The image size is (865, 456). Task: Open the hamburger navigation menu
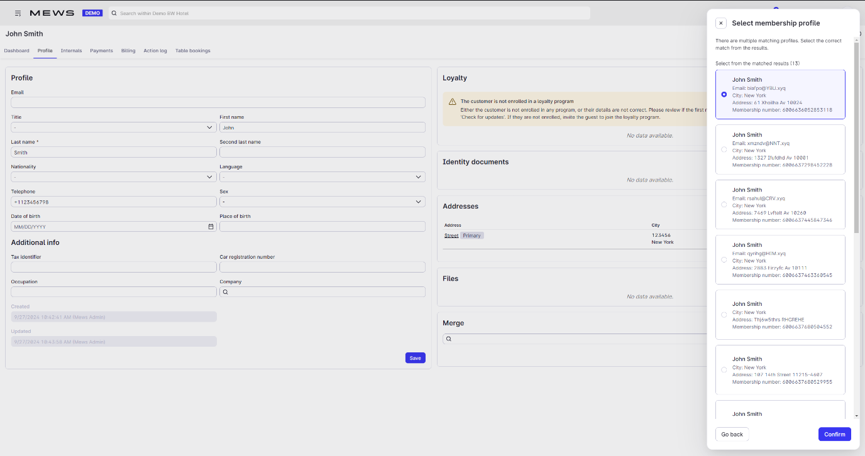(x=18, y=13)
